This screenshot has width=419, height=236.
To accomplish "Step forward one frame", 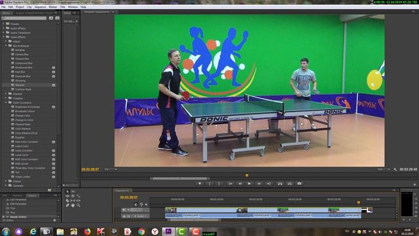I will click(x=259, y=184).
